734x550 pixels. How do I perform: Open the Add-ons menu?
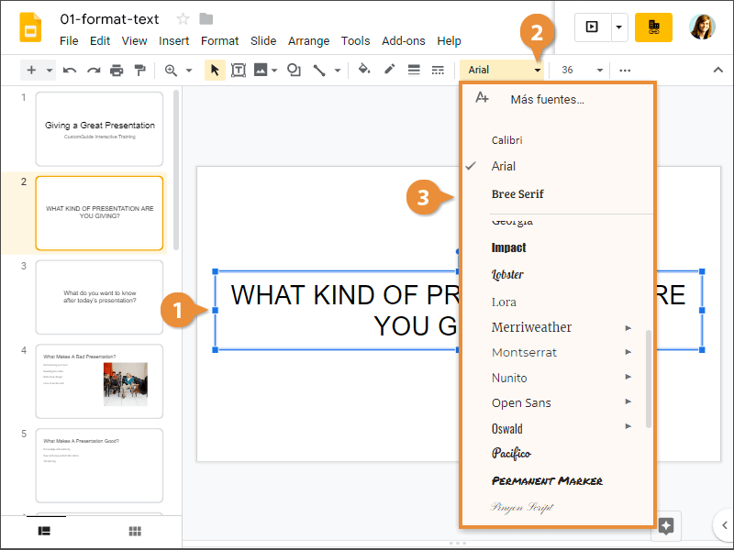coord(404,40)
